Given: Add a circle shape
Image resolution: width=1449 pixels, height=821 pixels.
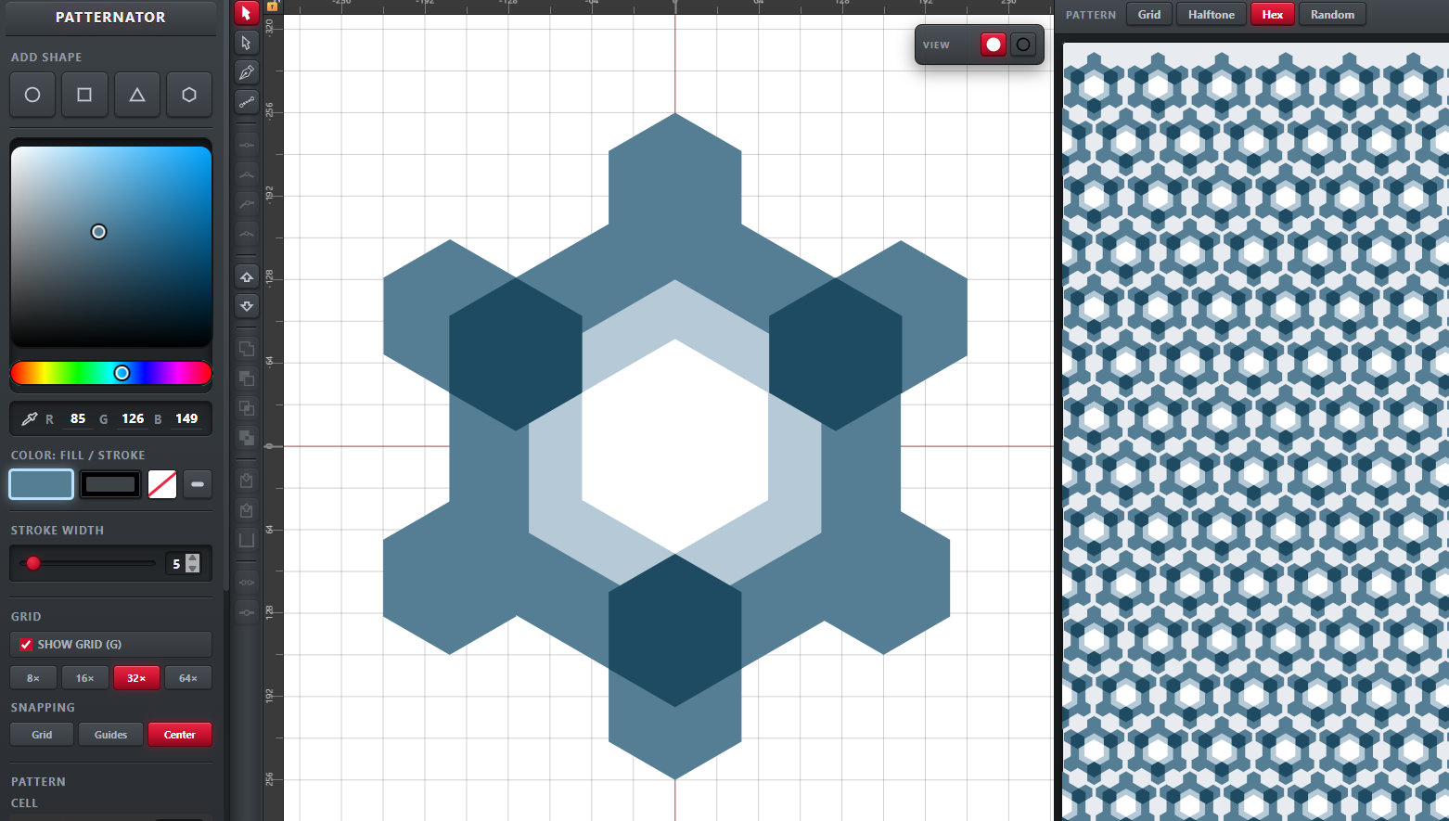Looking at the screenshot, I should (32, 95).
